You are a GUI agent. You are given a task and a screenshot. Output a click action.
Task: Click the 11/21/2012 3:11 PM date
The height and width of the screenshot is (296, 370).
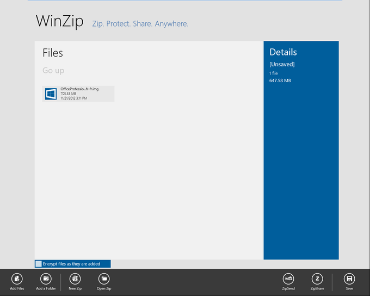click(74, 98)
